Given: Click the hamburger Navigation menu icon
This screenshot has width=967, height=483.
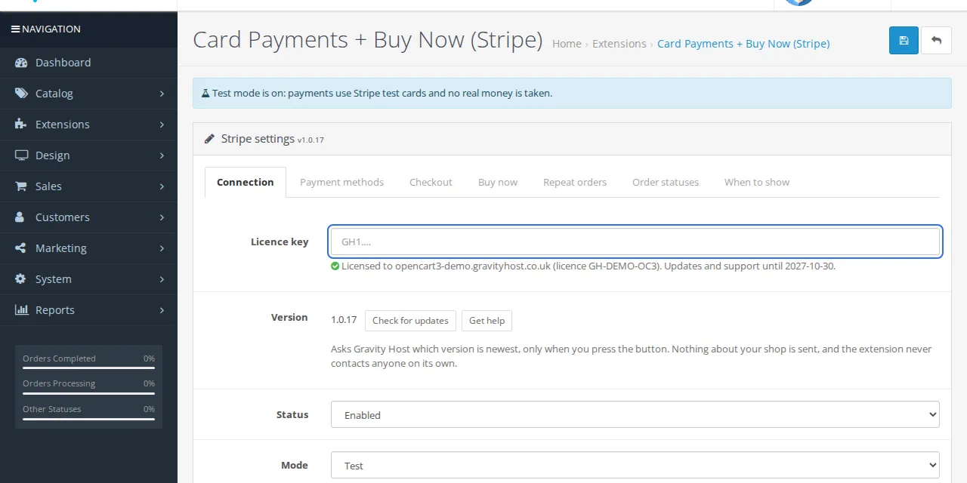Looking at the screenshot, I should point(15,29).
